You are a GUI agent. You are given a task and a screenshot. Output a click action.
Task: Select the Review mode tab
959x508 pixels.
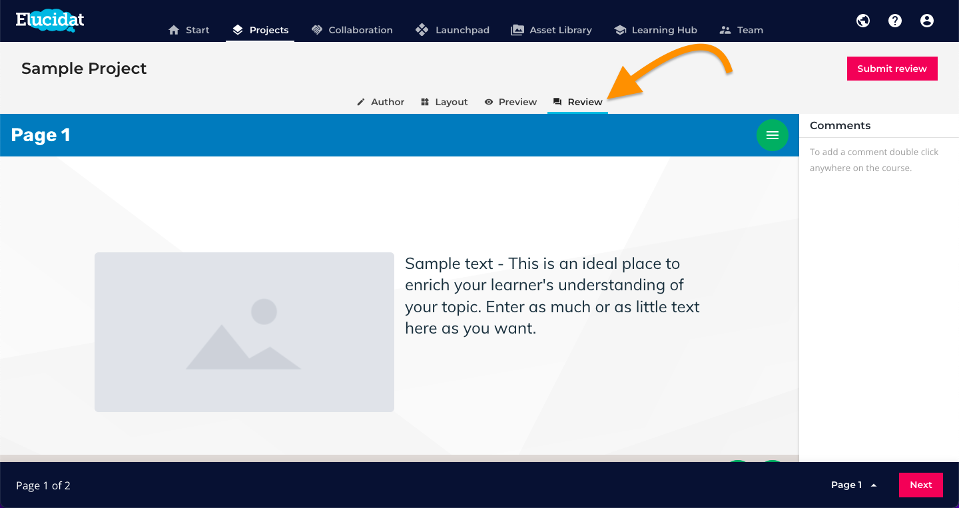(x=577, y=102)
